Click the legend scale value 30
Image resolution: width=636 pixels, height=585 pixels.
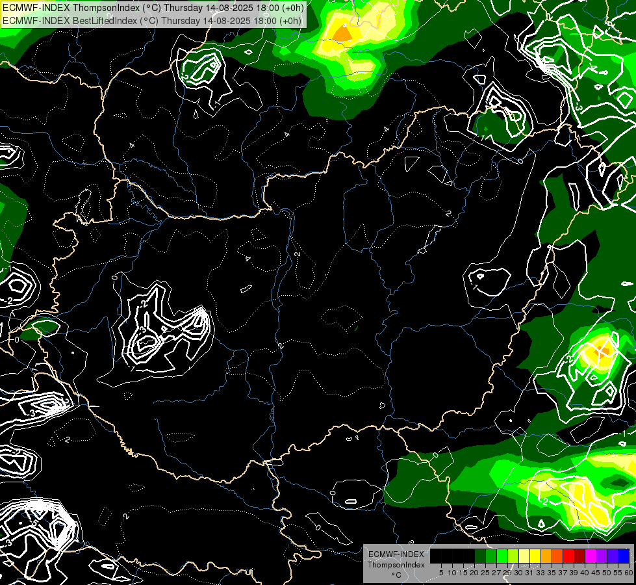pos(519,573)
